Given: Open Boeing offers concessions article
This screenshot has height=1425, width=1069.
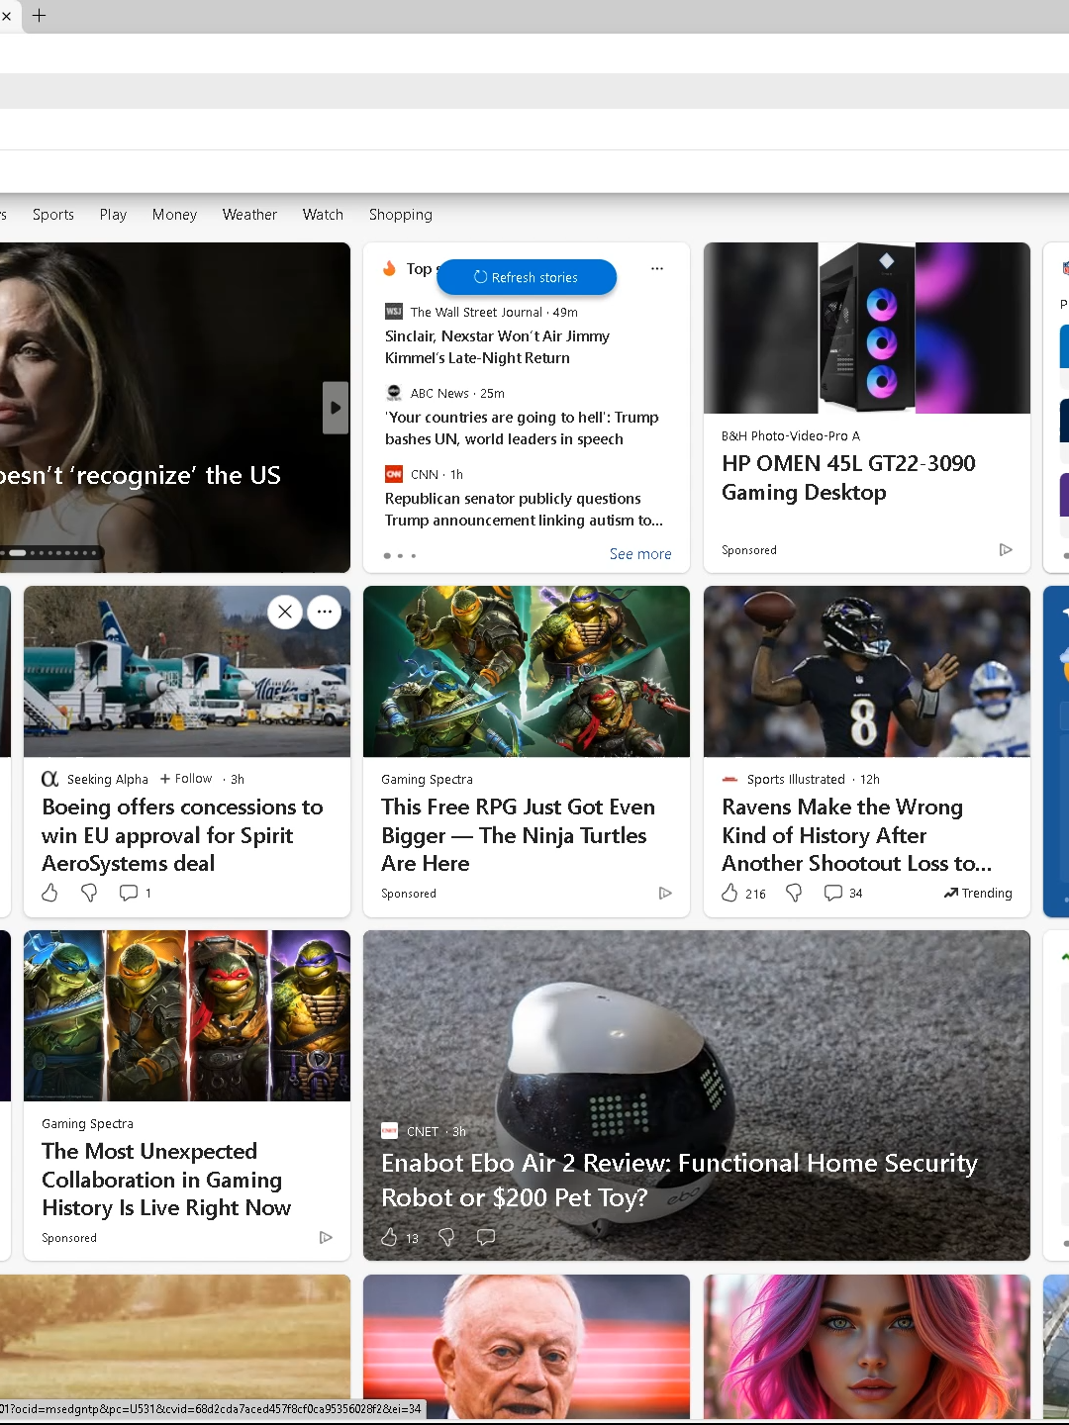Looking at the screenshot, I should (x=182, y=835).
